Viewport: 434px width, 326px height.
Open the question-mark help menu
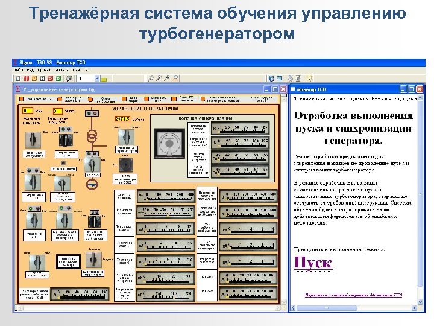click(87, 70)
